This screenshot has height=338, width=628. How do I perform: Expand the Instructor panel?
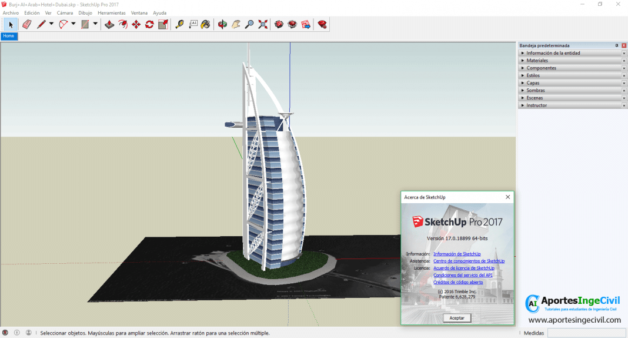tap(572, 105)
